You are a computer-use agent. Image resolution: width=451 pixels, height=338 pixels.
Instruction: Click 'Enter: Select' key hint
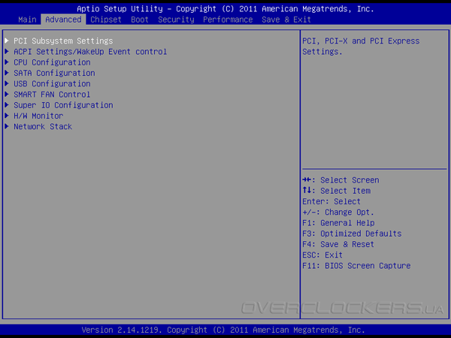pos(331,201)
